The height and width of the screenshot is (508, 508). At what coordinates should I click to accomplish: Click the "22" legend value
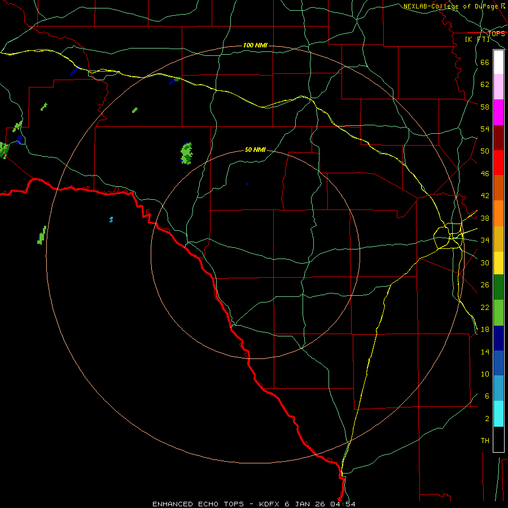click(x=485, y=307)
